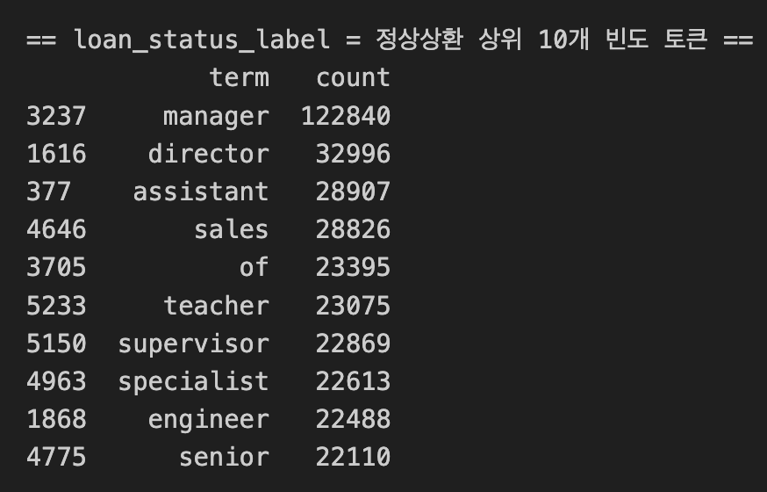Click the count value 28826
This screenshot has height=492, width=767.
[353, 229]
